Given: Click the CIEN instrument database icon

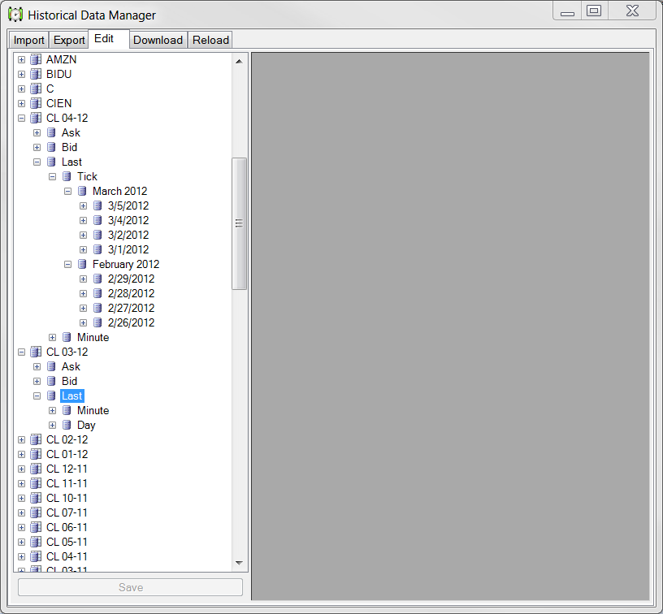Looking at the screenshot, I should [x=36, y=103].
